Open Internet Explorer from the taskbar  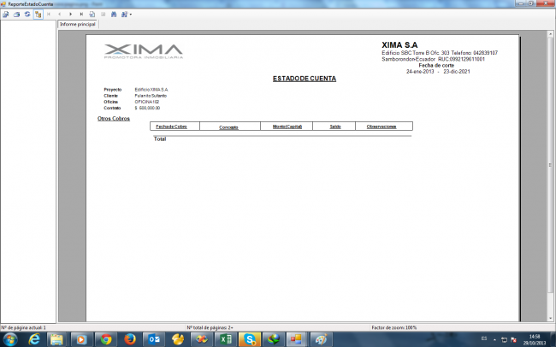pyautogui.click(x=34, y=339)
